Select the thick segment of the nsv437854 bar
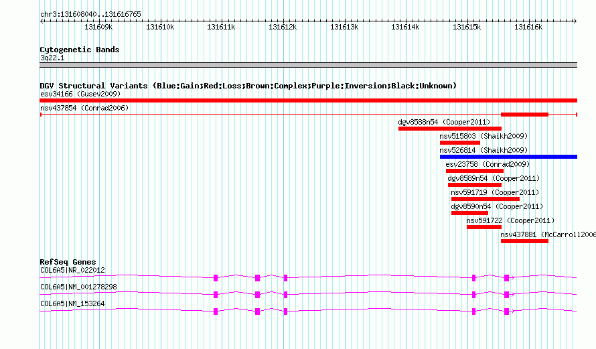596x349 pixels. (x=524, y=115)
